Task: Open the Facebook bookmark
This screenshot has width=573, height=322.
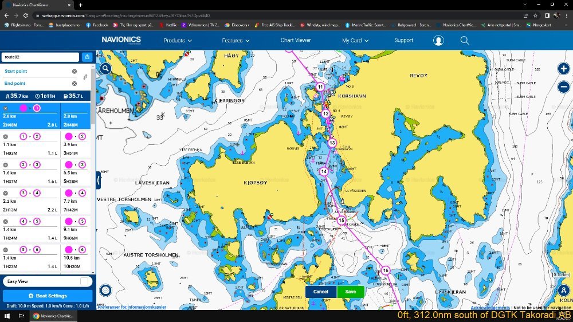Action: 97,25
